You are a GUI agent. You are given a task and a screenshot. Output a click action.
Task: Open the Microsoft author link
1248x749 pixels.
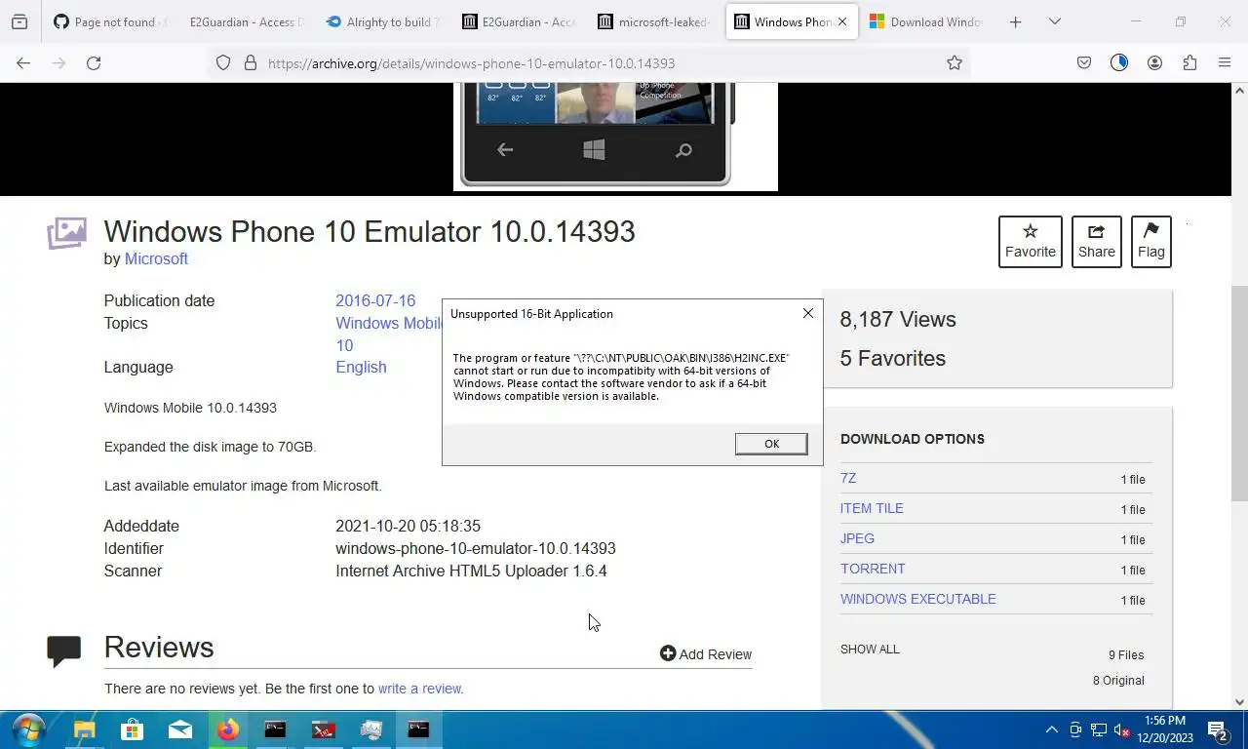[x=156, y=258]
